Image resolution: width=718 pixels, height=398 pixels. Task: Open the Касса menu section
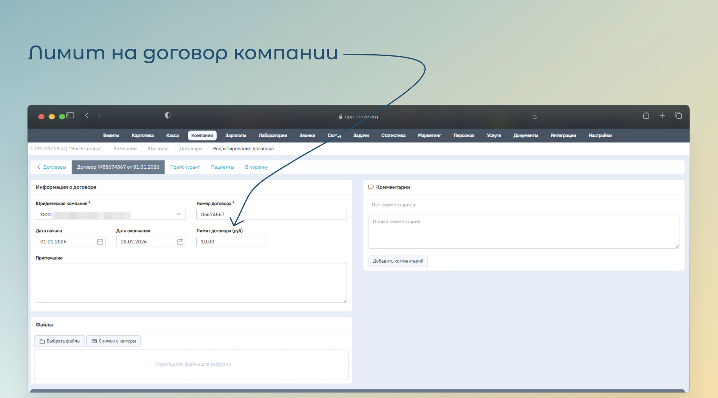click(x=172, y=136)
